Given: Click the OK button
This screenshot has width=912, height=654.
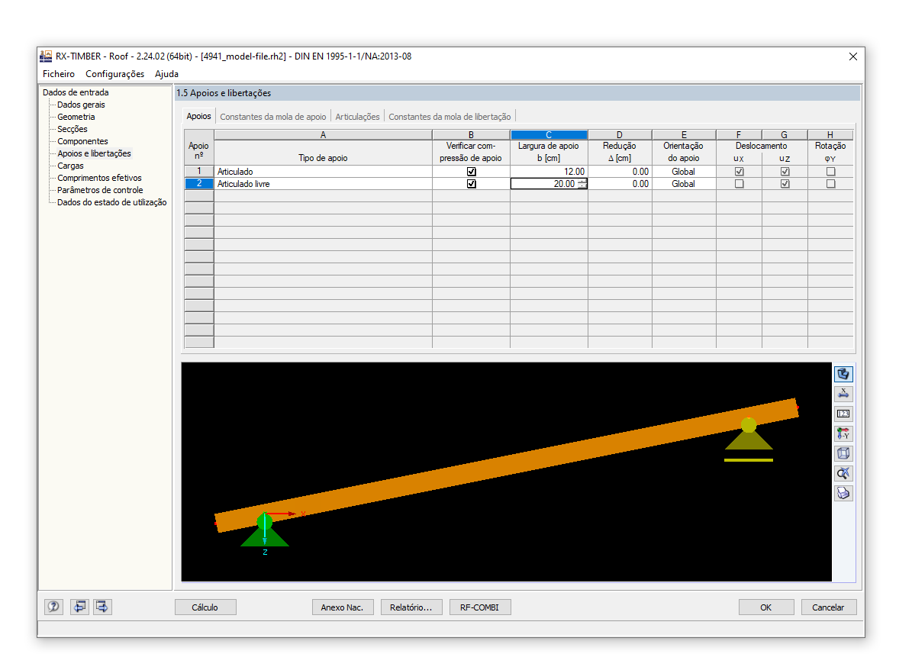Looking at the screenshot, I should tap(766, 607).
